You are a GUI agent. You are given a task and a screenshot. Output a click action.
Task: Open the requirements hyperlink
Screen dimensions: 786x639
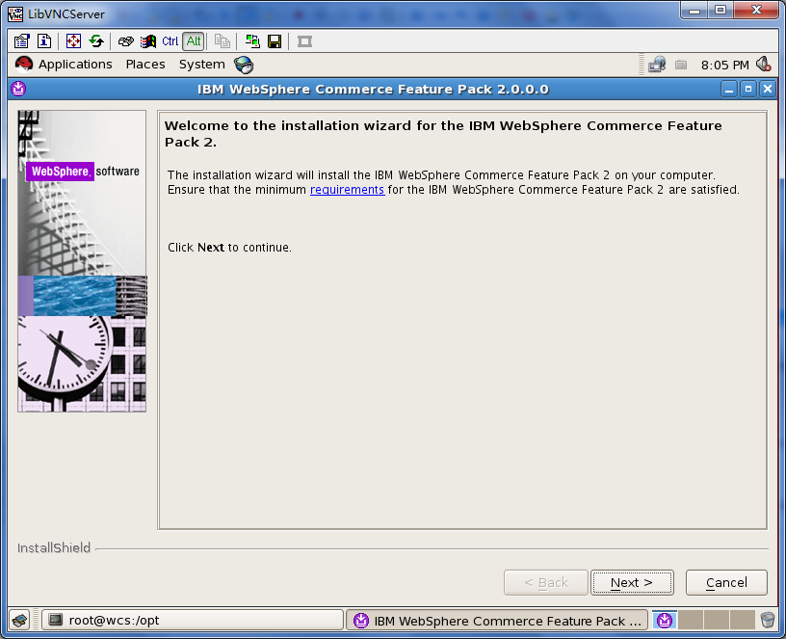point(347,189)
